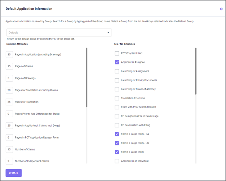
Task: Click the Pages in Application number field
Action: tap(9, 55)
